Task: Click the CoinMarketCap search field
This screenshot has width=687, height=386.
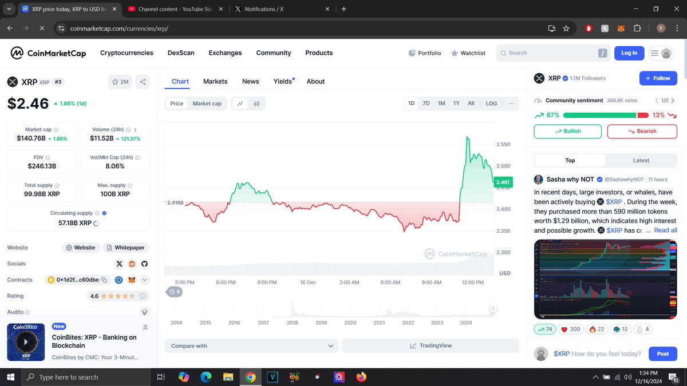Action: pos(554,53)
